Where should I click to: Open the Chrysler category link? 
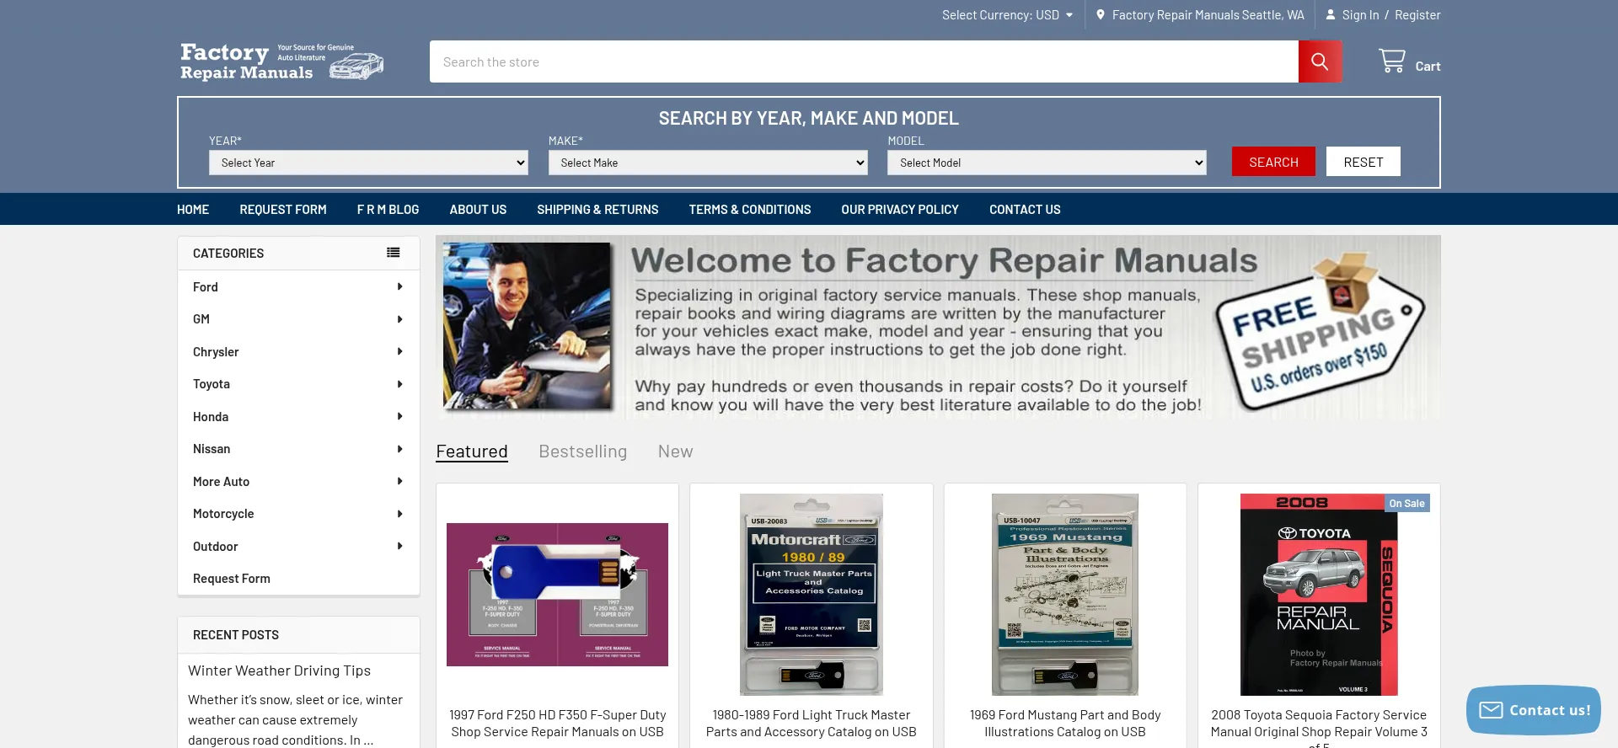coord(216,352)
